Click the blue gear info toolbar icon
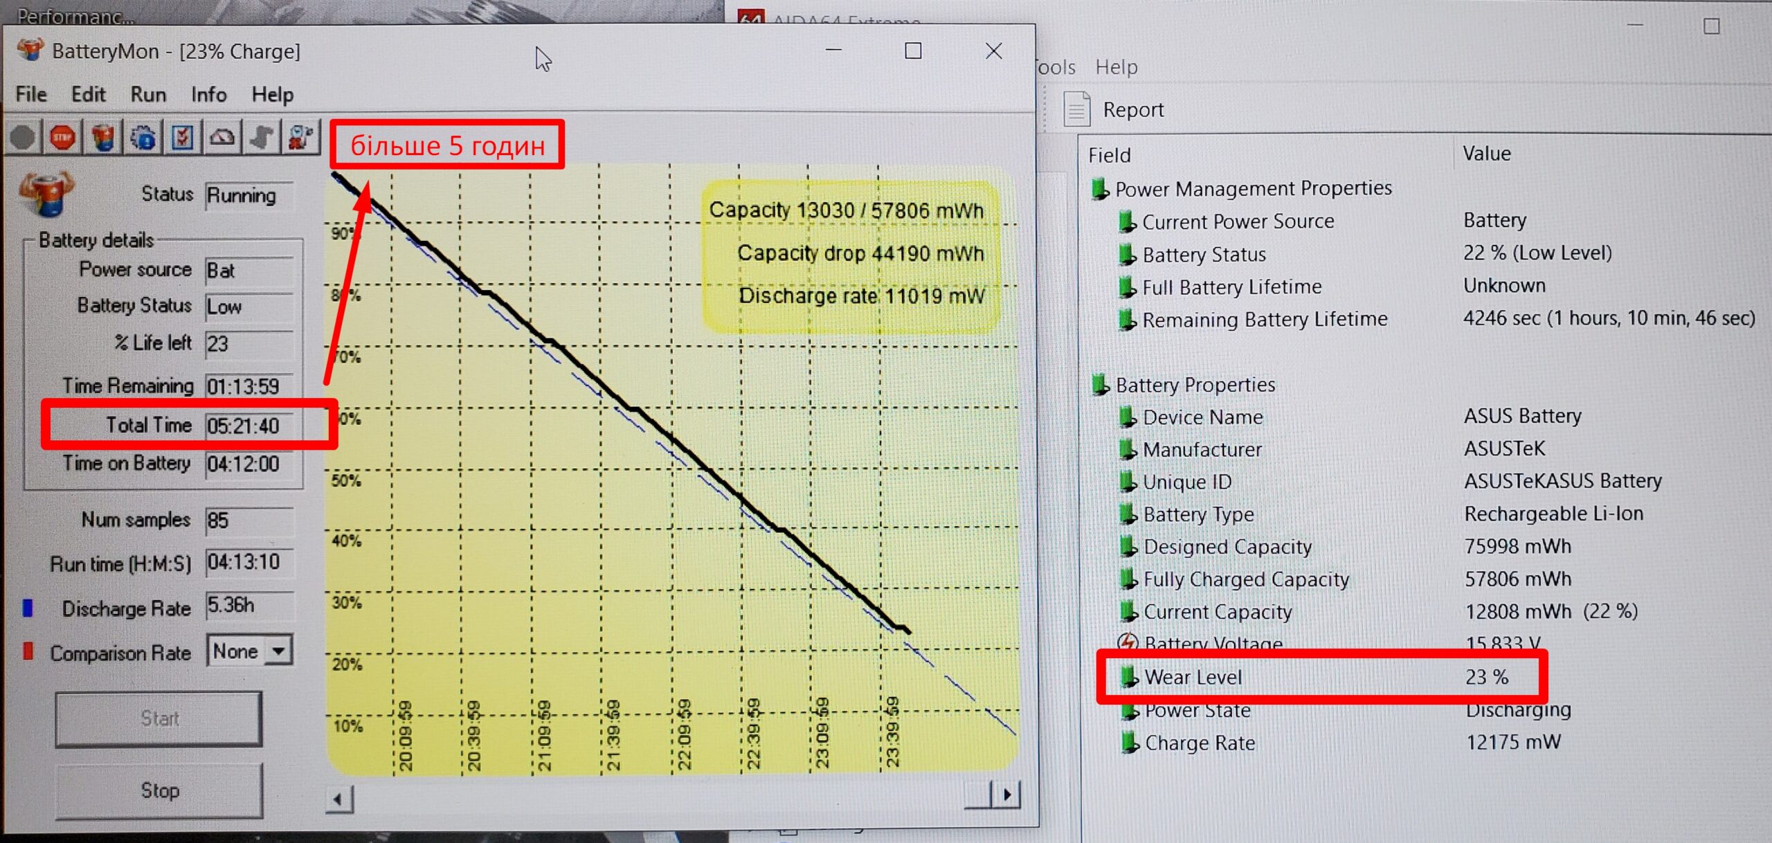1772x843 pixels. click(143, 137)
